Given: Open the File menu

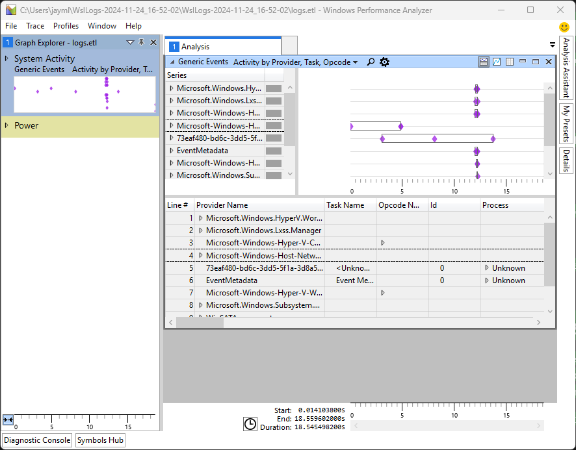Looking at the screenshot, I should click(x=11, y=26).
